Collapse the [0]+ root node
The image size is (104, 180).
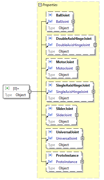29,91
